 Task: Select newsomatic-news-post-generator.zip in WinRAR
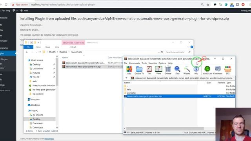click(179, 96)
